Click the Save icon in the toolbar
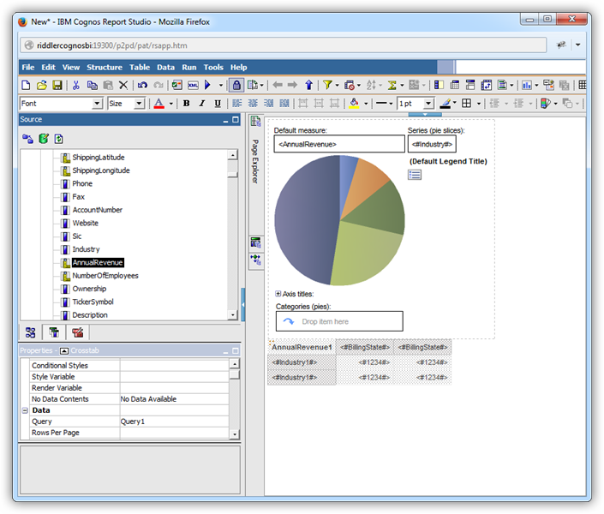Viewport: 604px width, 514px height. tap(57, 86)
